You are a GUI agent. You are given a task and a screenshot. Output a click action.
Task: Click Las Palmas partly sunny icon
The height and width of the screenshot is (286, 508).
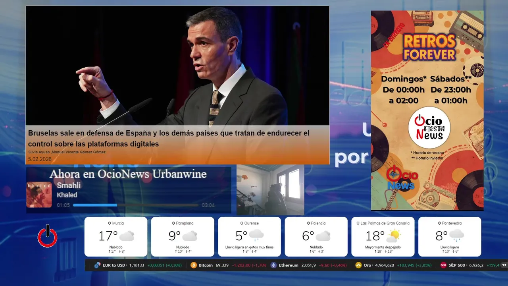393,236
